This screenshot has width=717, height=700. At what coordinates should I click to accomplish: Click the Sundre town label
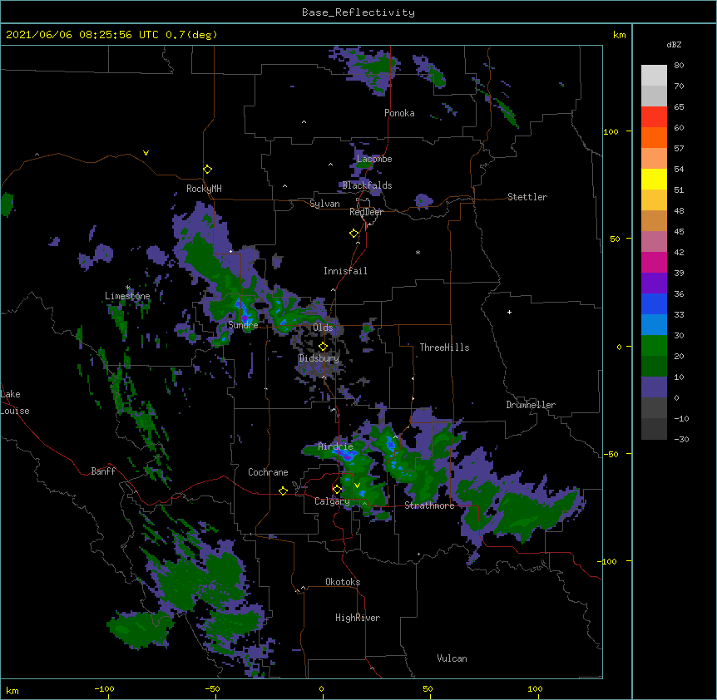click(x=243, y=325)
